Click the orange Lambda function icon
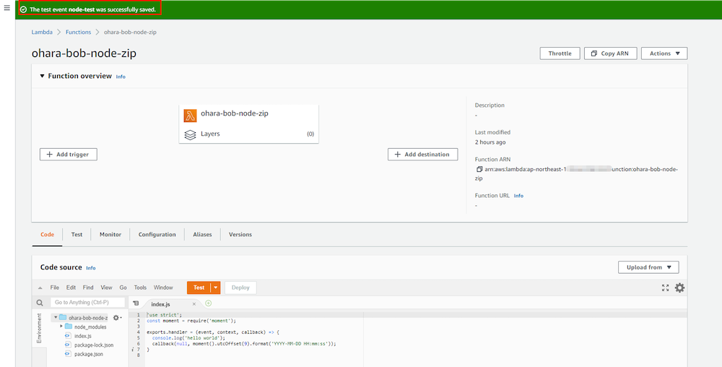Screen dimensions: 722x367 (190, 115)
